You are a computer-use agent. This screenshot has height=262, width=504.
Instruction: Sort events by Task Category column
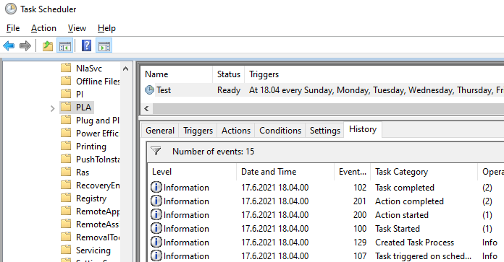click(424, 172)
